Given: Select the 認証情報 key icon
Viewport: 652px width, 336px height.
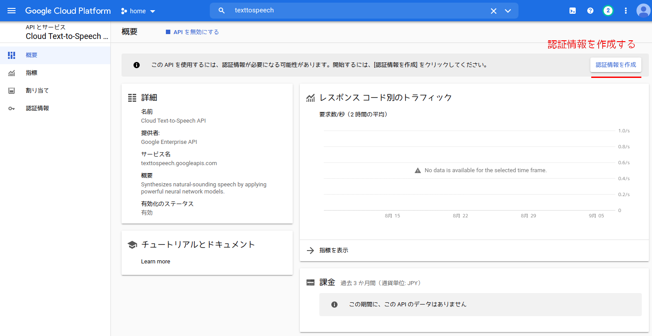Looking at the screenshot, I should [12, 108].
